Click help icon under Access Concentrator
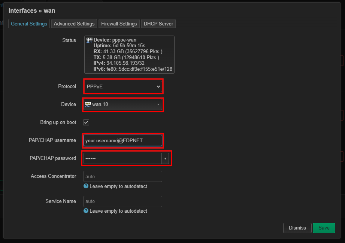Image resolution: width=345 pixels, height=243 pixels. click(86, 186)
